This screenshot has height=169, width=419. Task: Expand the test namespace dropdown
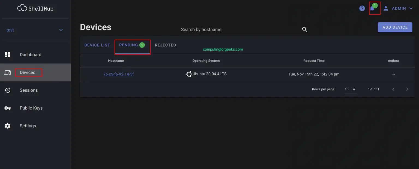[x=61, y=30]
